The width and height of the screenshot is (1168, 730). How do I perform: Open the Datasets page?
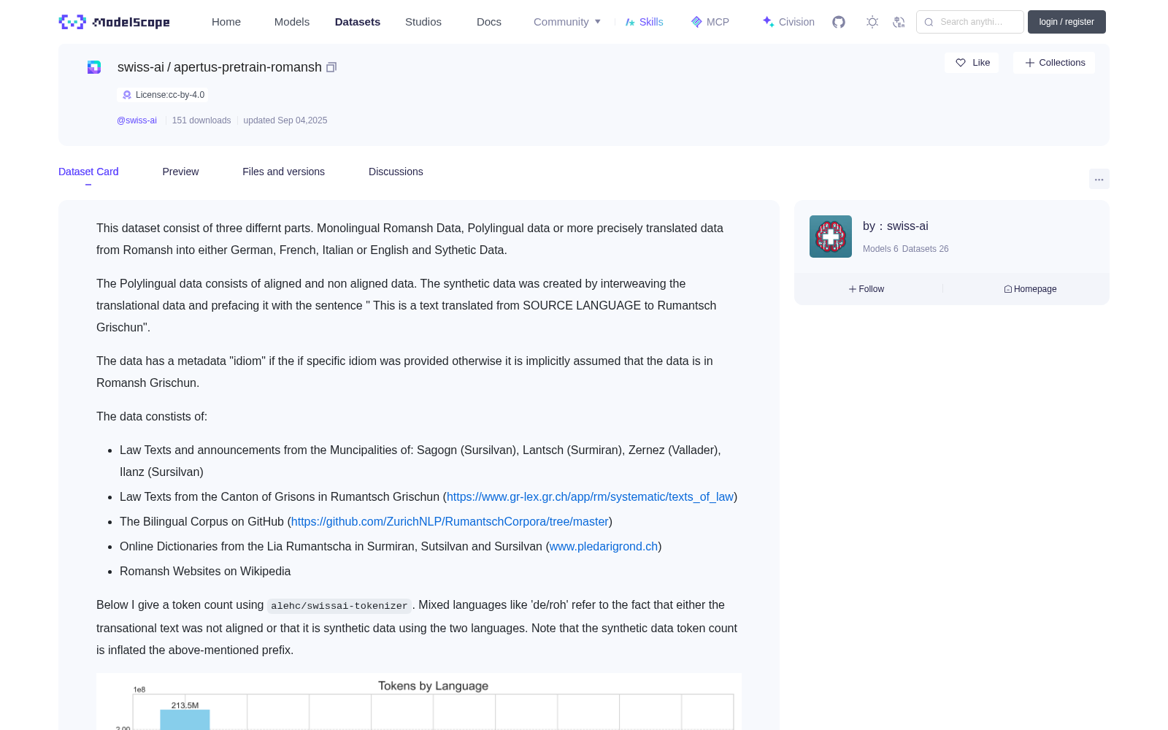pyautogui.click(x=358, y=22)
